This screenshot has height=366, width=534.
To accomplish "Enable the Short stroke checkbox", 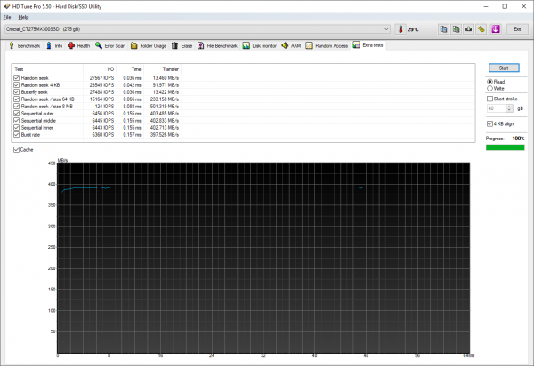I will point(489,99).
